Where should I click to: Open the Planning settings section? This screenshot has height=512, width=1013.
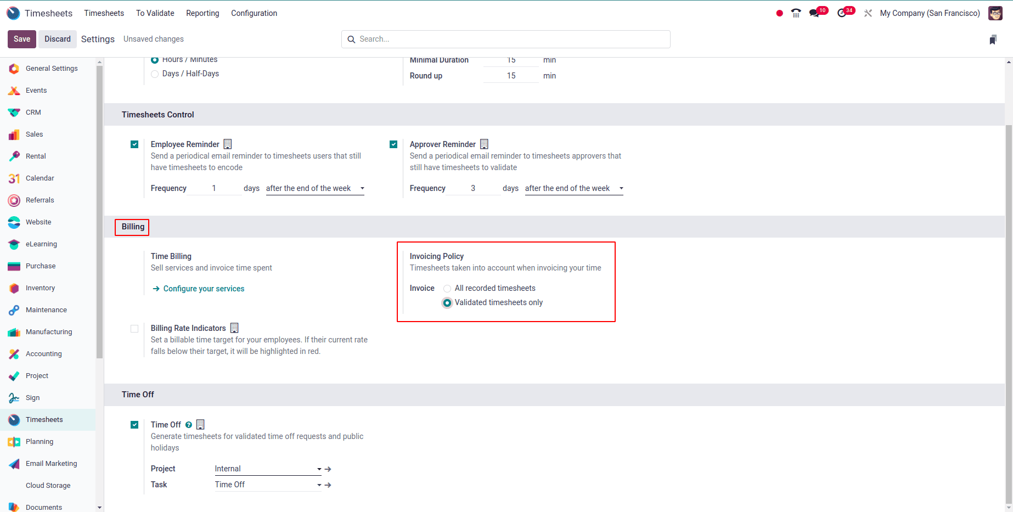[x=40, y=441]
